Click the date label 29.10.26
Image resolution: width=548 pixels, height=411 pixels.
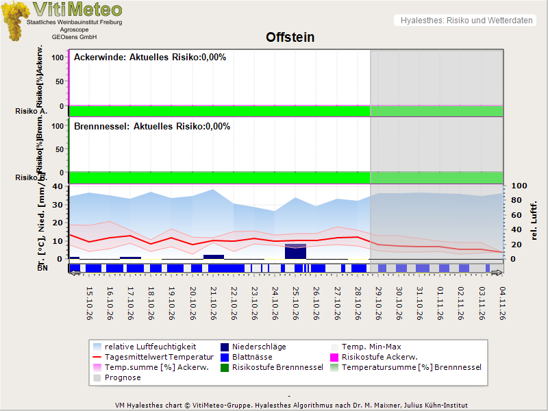click(x=379, y=303)
